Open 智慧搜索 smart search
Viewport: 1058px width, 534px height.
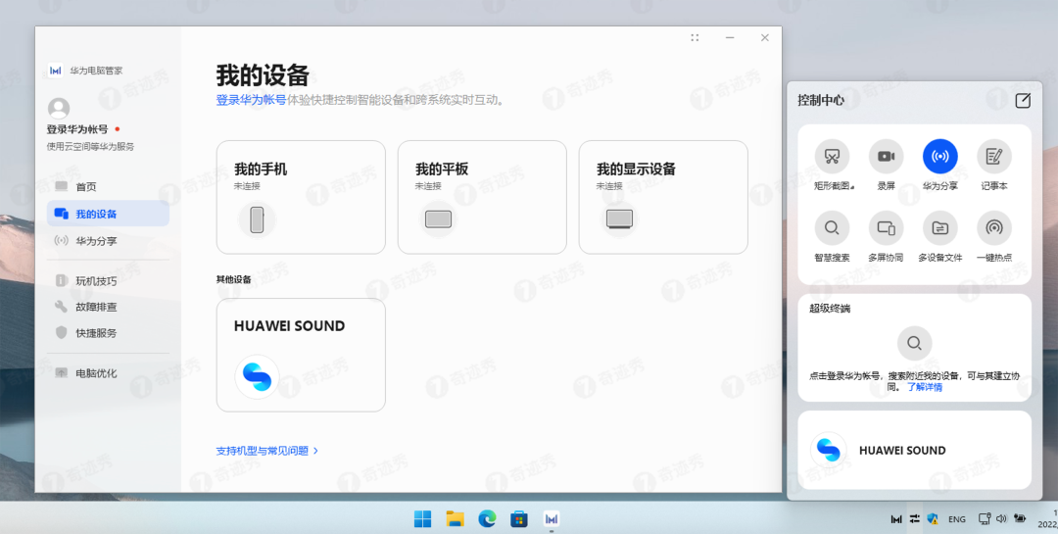click(x=832, y=227)
